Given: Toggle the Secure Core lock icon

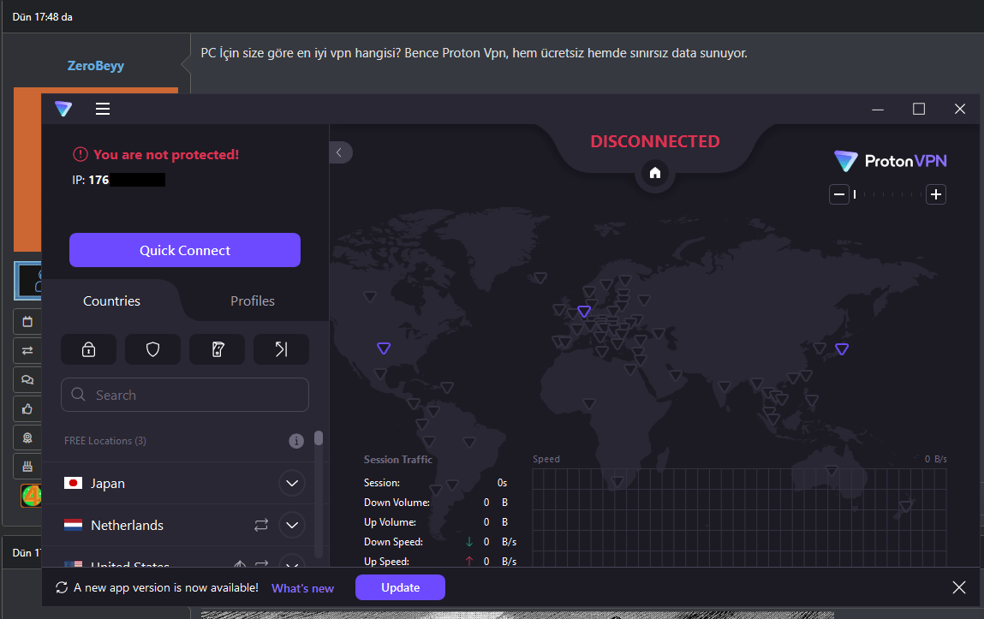Looking at the screenshot, I should coord(88,349).
